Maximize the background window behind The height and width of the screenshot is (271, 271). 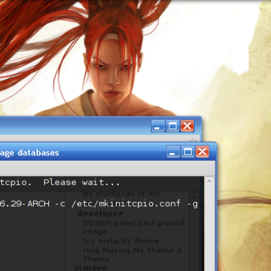(173, 126)
